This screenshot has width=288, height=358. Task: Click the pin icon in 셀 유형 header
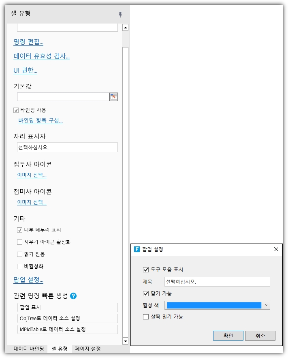click(120, 14)
